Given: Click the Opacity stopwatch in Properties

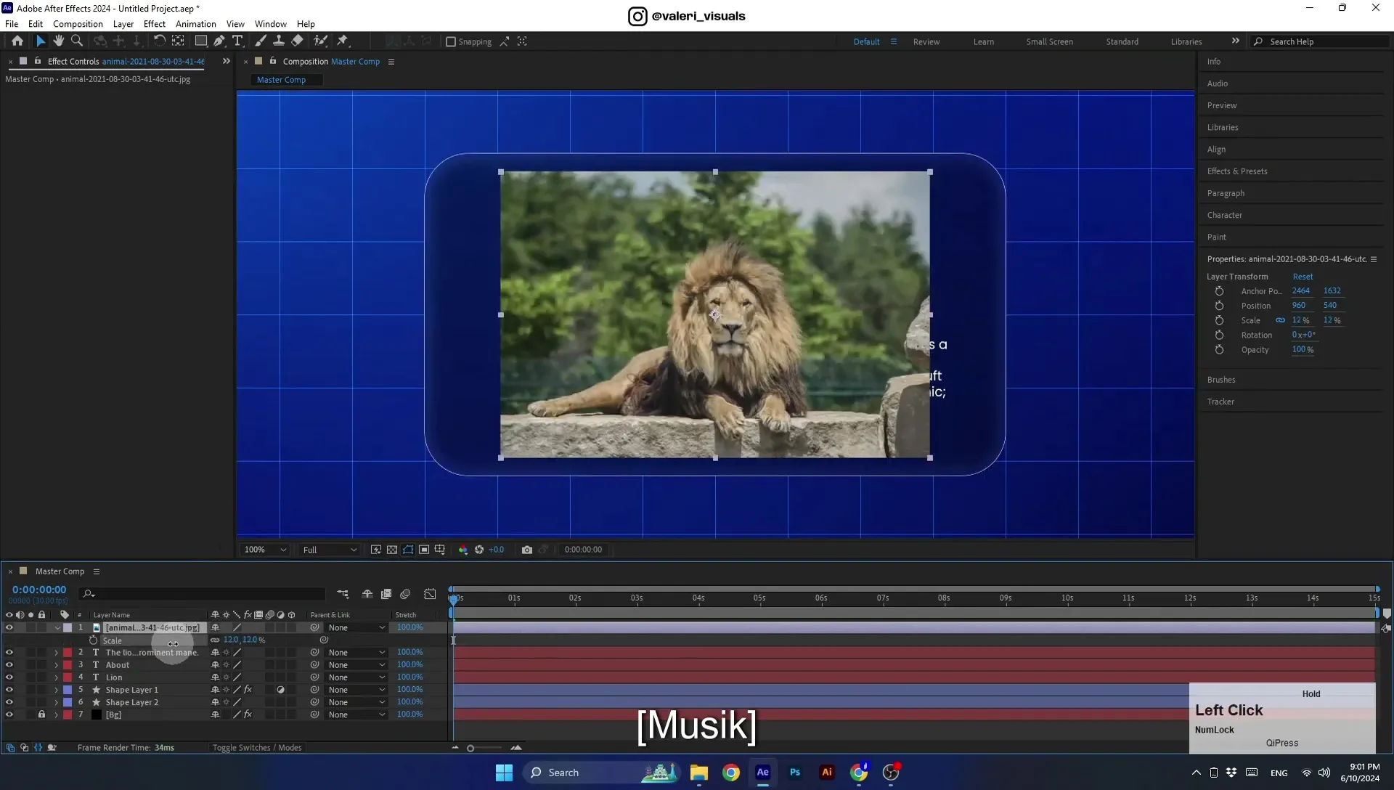Looking at the screenshot, I should (x=1219, y=350).
